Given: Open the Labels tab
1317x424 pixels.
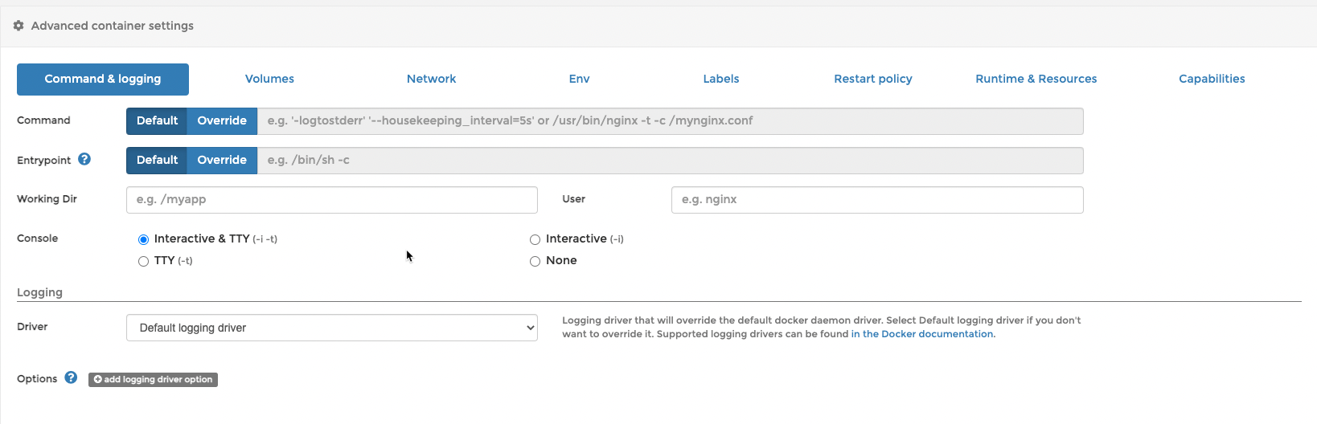Looking at the screenshot, I should tap(720, 79).
